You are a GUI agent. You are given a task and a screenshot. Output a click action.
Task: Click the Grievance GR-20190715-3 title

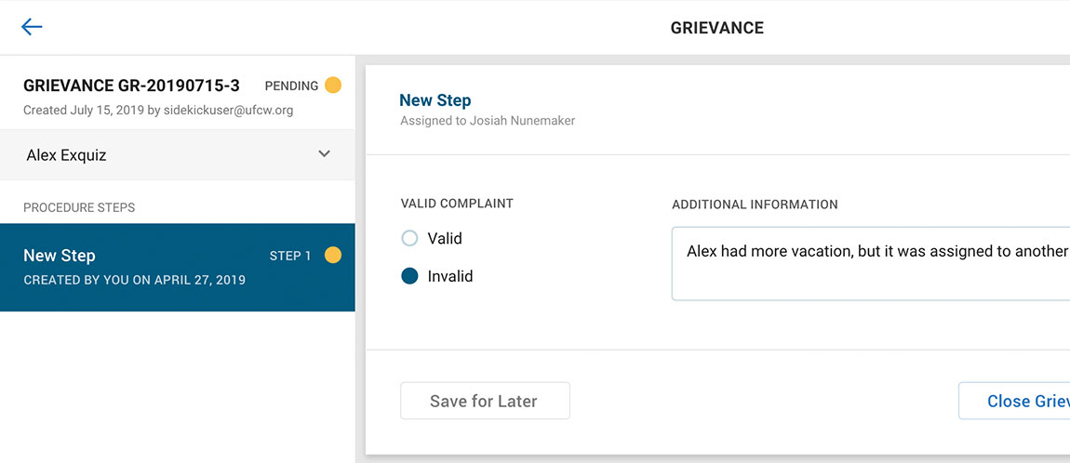pos(131,86)
